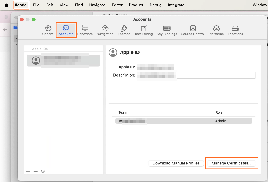
Task: Open the Behaviors settings tab
Action: coord(85,30)
